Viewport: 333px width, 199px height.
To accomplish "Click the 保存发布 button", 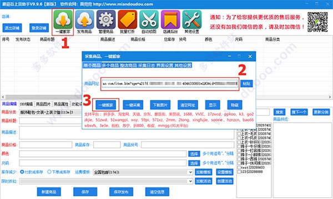I will click(x=121, y=192).
